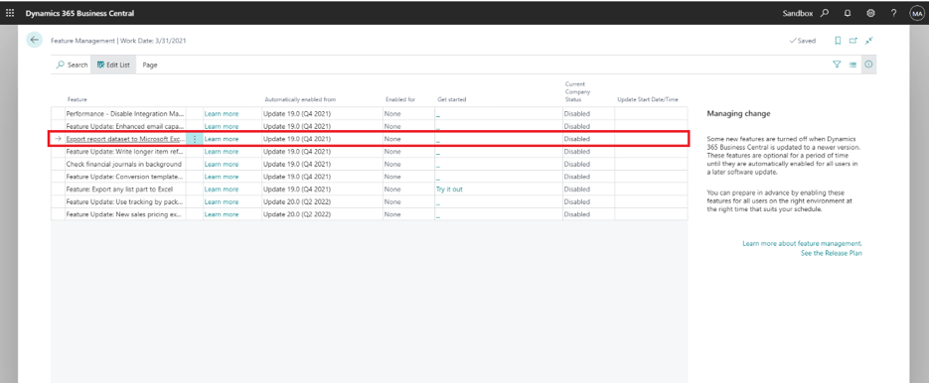Toggle the filter pane funnel icon
The image size is (930, 385).
coord(837,64)
